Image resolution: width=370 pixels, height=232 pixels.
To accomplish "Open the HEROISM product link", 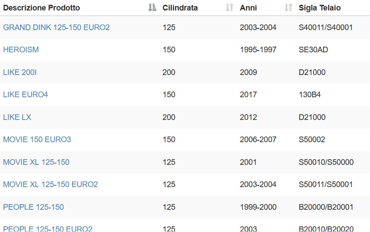I will tap(21, 50).
